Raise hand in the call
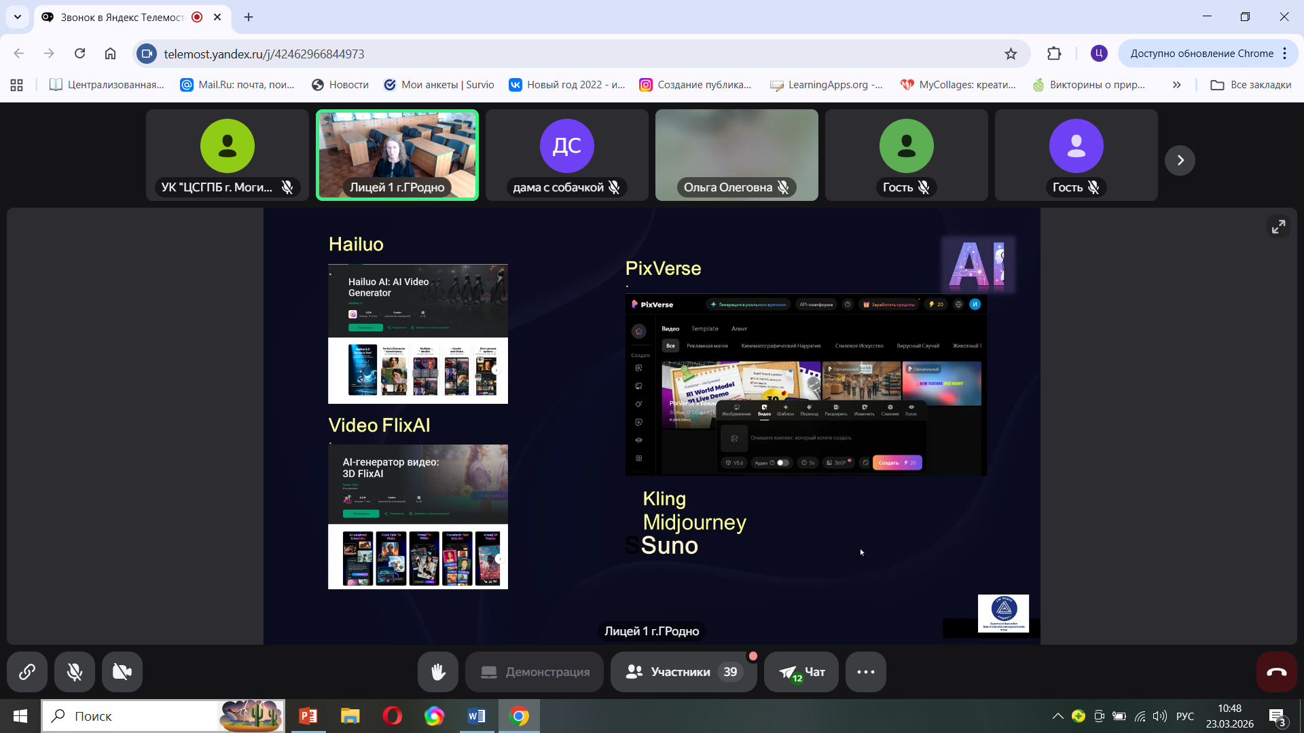Image resolution: width=1304 pixels, height=733 pixels. coord(438,672)
